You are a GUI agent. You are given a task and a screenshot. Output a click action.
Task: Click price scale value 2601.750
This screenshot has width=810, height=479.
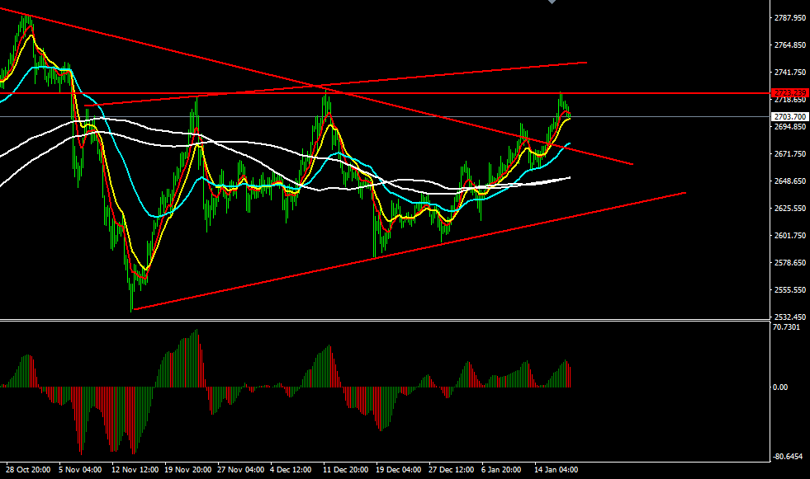[790, 236]
